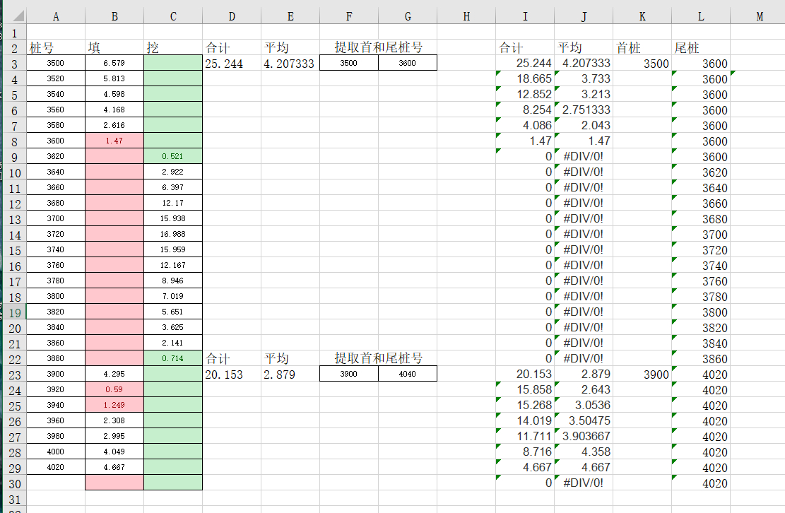Click red value 1.249 in cell B25
Image resolution: width=785 pixels, height=513 pixels.
click(x=114, y=405)
